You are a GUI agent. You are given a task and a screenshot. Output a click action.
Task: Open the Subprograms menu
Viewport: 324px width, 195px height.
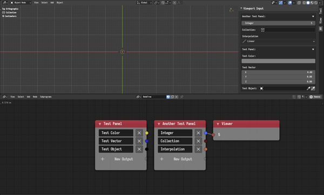[46, 97]
